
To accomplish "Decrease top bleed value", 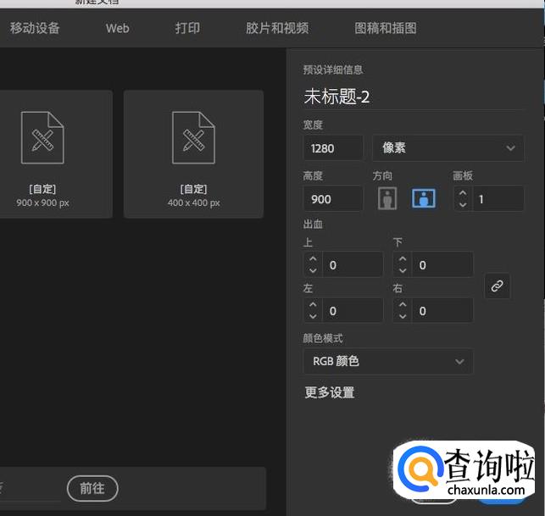I will point(313,270).
